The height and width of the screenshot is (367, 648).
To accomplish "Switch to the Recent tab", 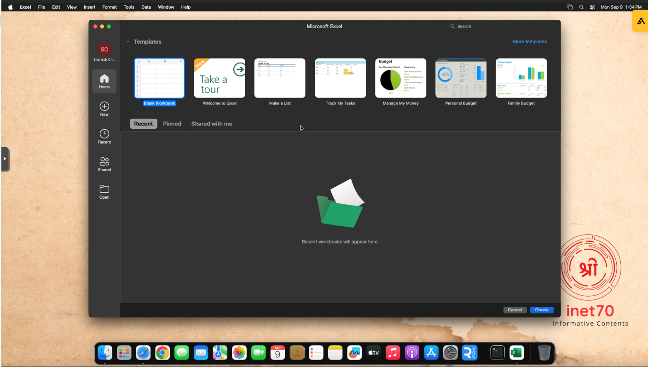I will click(144, 124).
